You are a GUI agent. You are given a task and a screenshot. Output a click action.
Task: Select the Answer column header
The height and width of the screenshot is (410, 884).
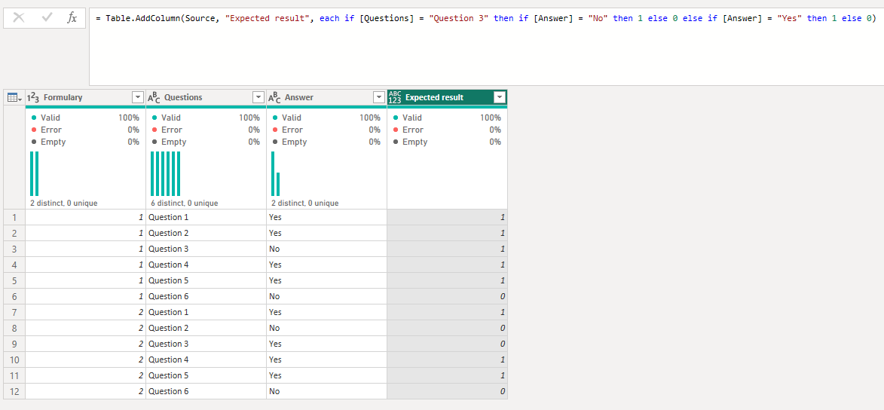pyautogui.click(x=326, y=97)
